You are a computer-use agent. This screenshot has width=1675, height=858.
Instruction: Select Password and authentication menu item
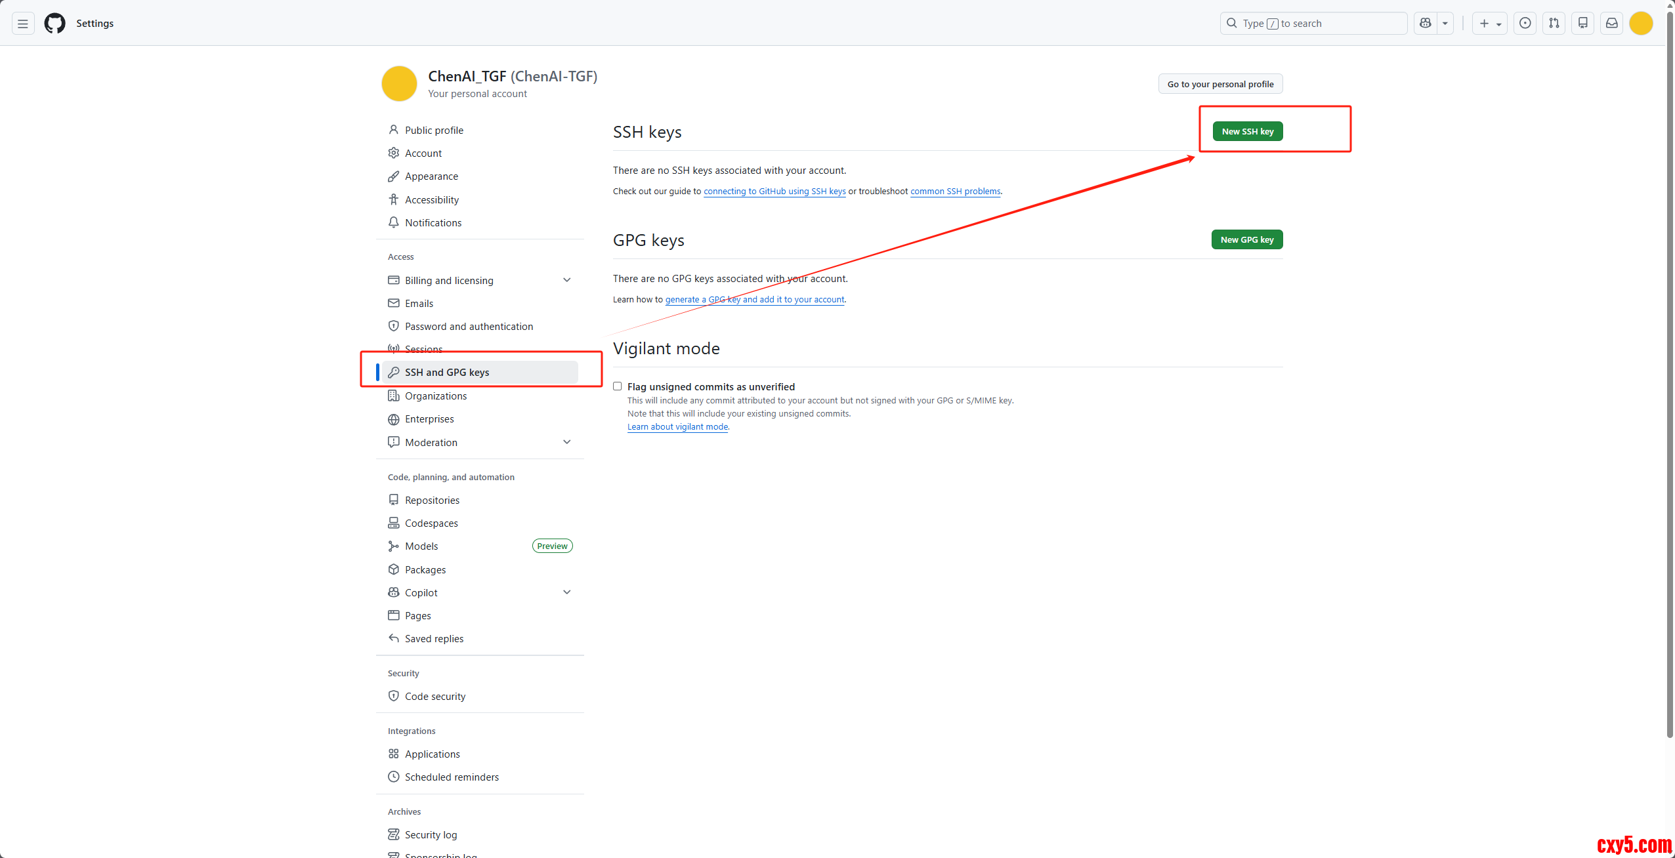coord(469,326)
